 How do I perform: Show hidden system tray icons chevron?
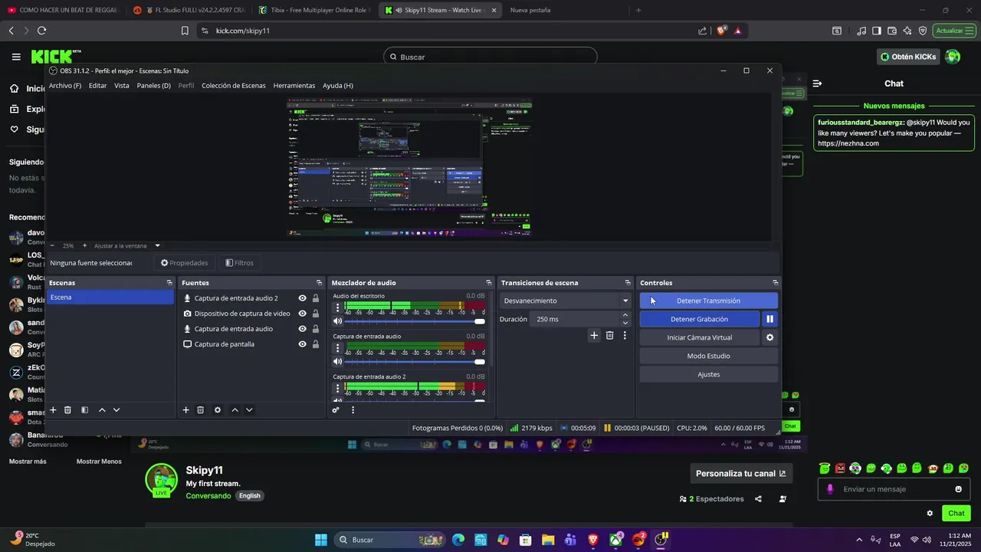click(x=859, y=540)
